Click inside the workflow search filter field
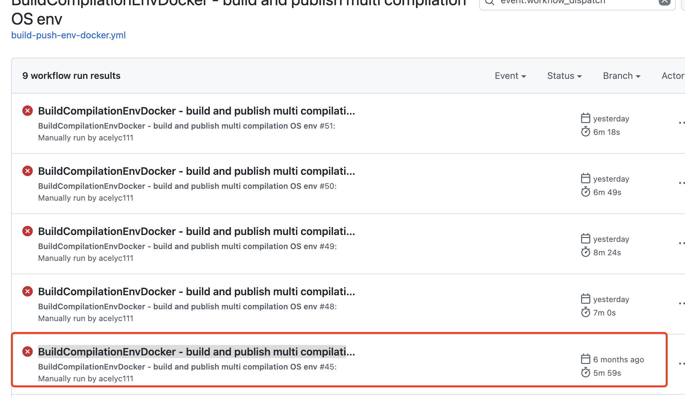The image size is (685, 398). [x=574, y=2]
